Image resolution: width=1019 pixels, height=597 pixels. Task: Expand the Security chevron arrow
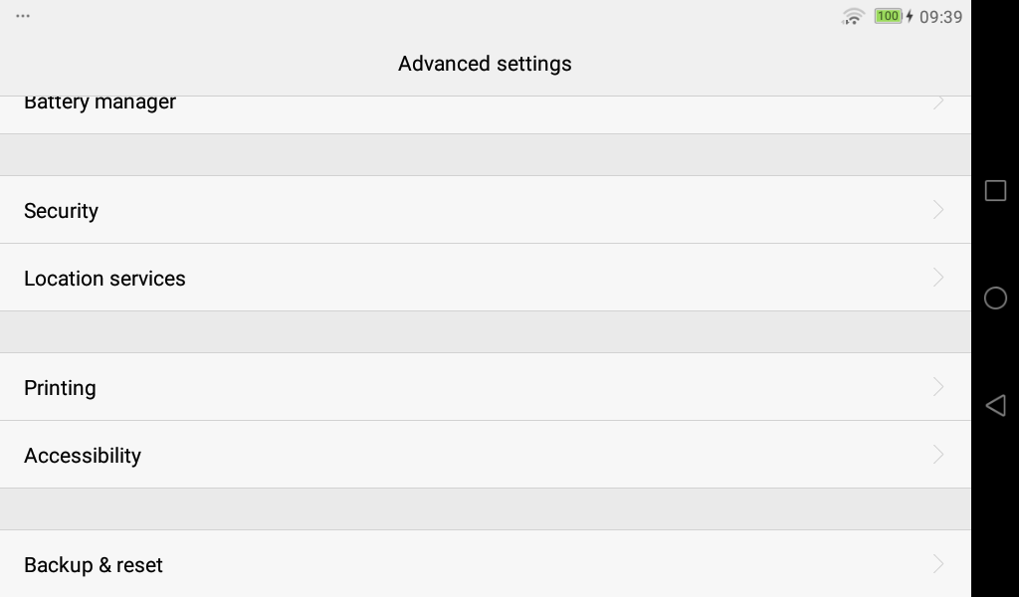[x=938, y=210]
